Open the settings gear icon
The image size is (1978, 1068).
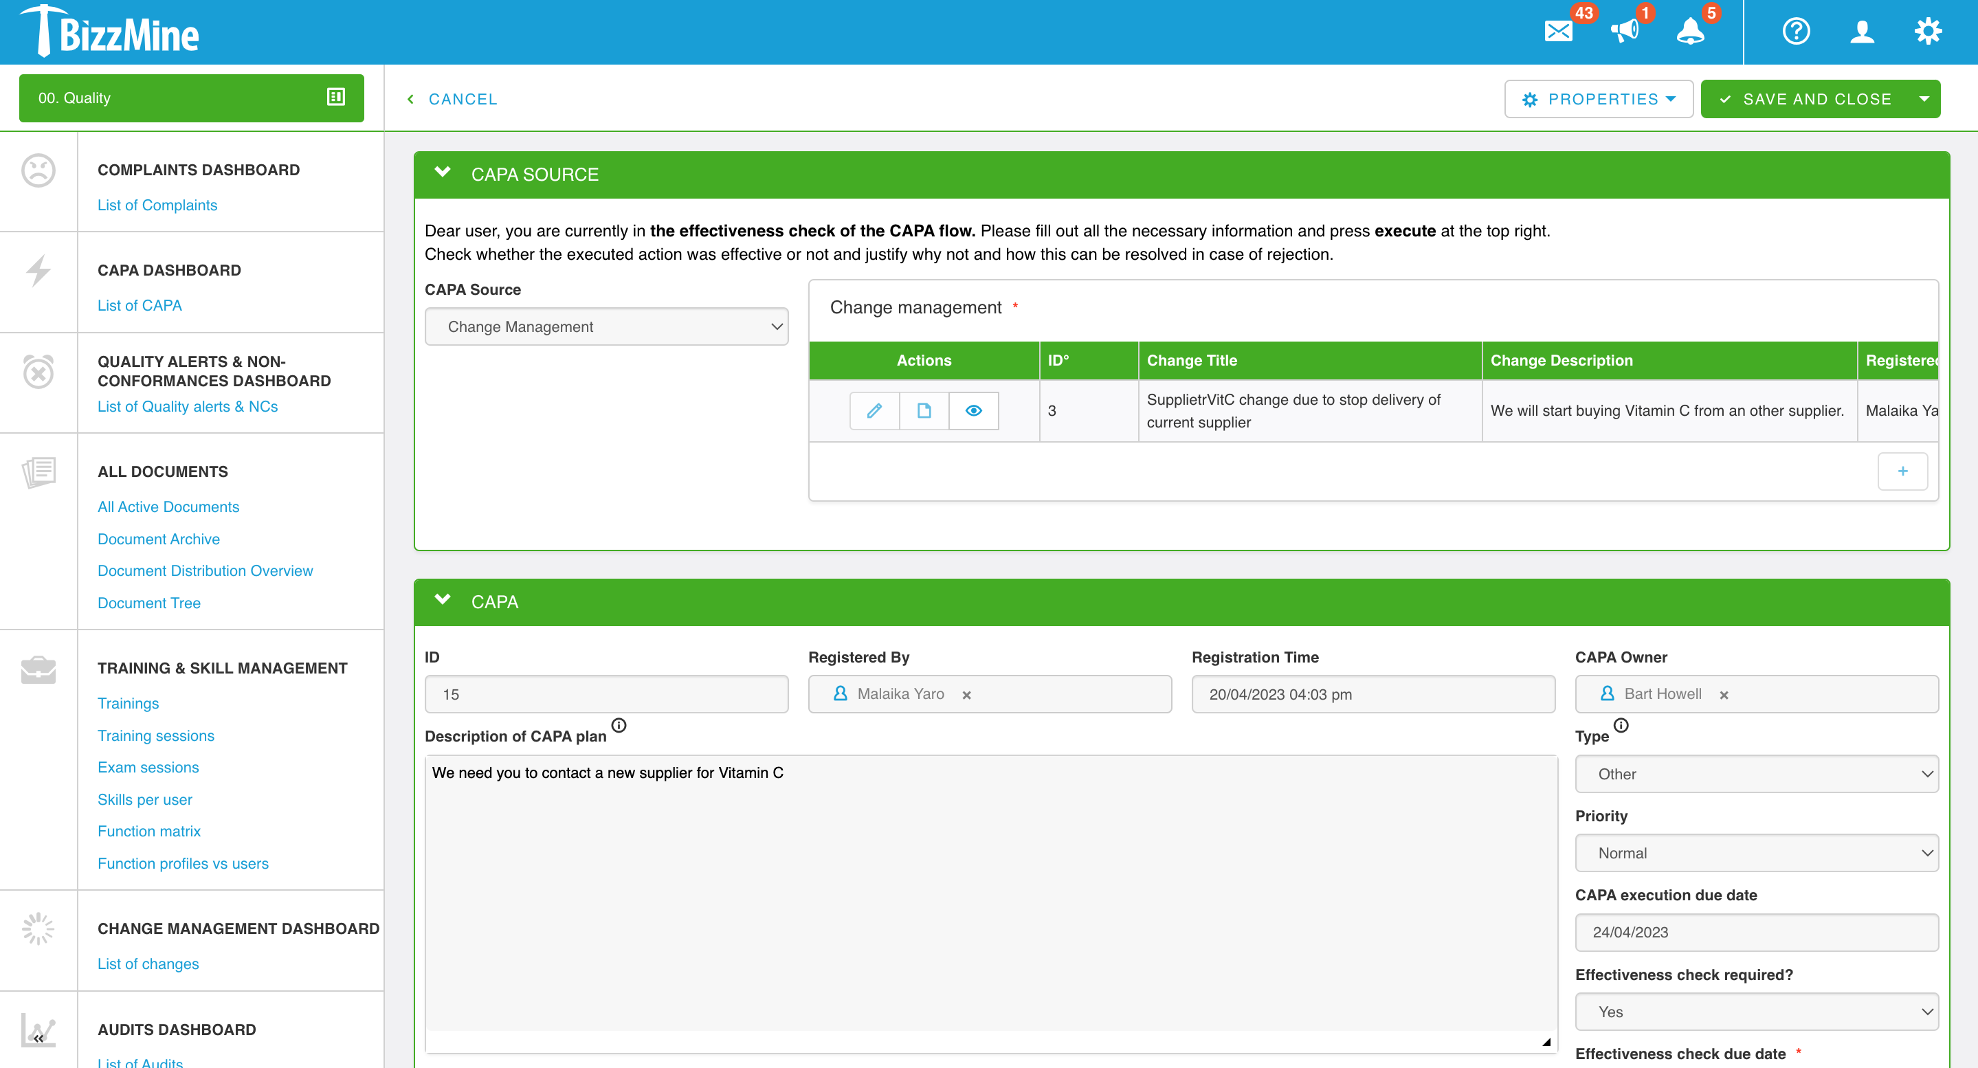click(1927, 32)
